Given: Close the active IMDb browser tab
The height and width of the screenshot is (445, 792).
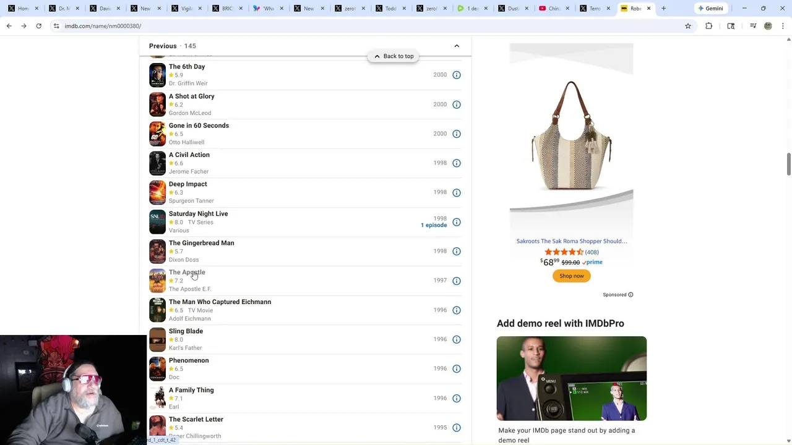Looking at the screenshot, I should [648, 9].
